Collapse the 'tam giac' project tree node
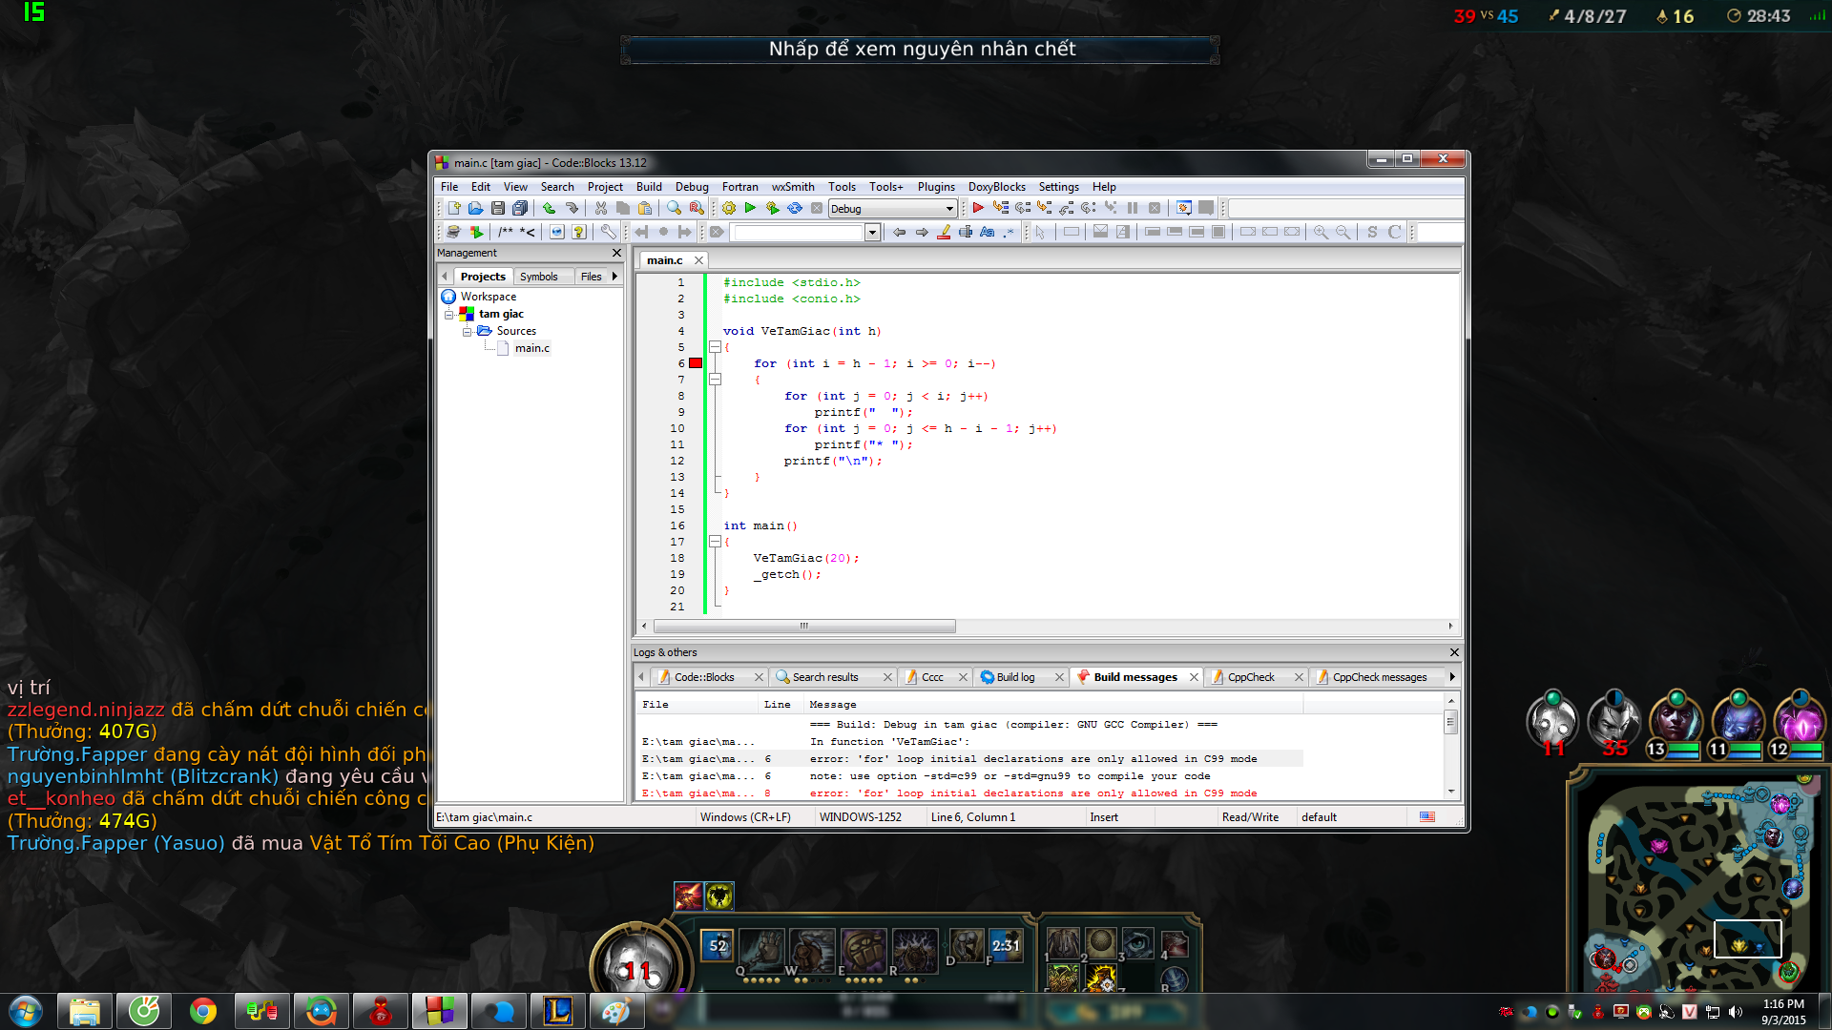 pos(448,314)
